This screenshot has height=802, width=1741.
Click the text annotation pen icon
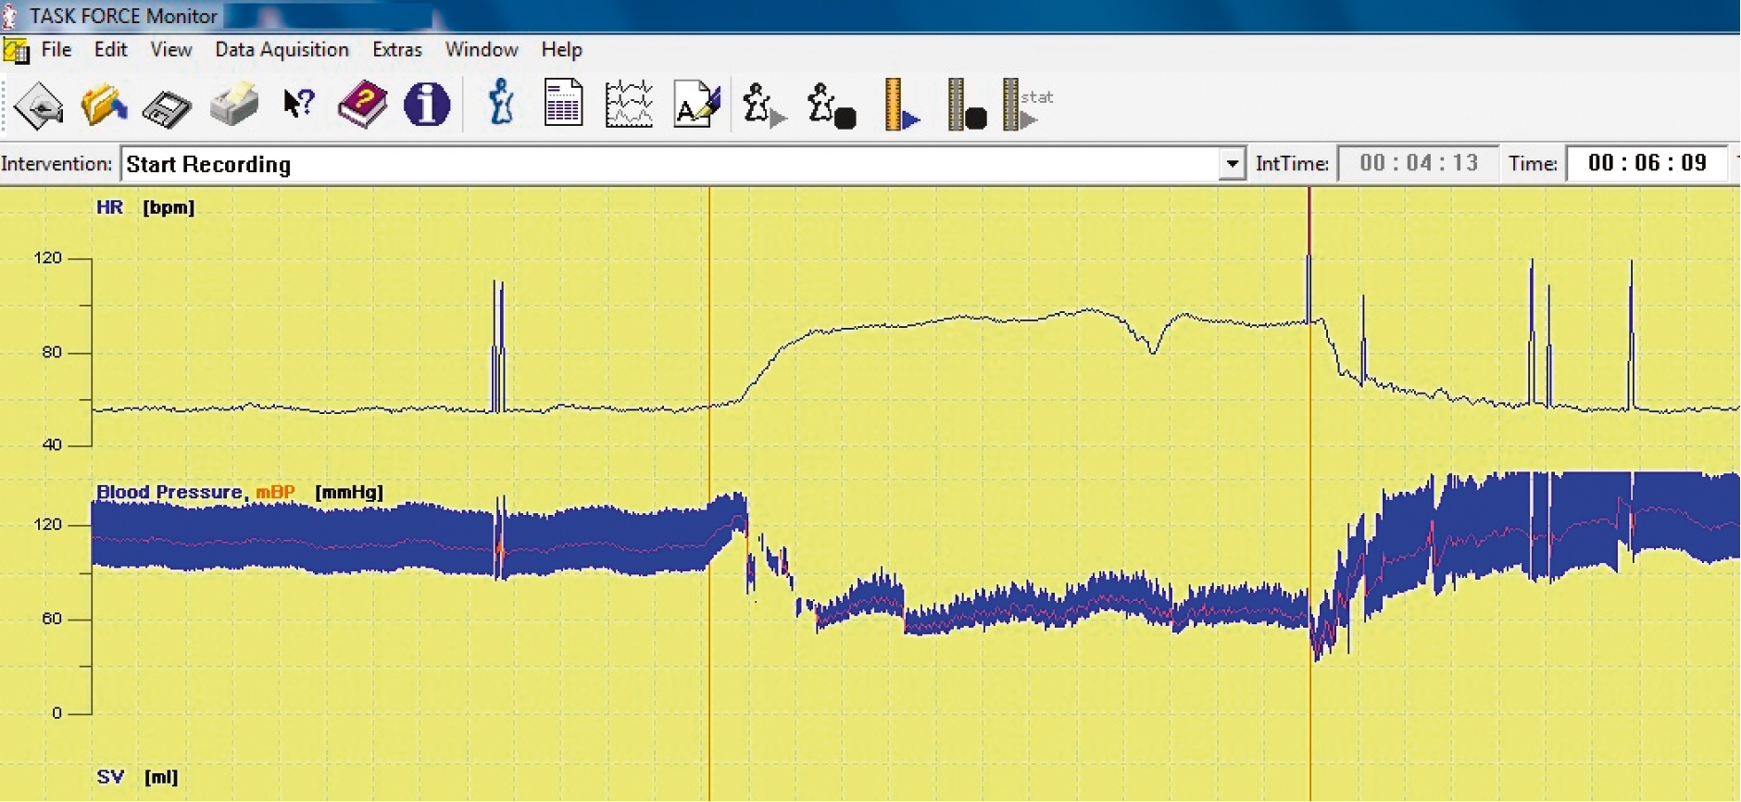point(696,105)
